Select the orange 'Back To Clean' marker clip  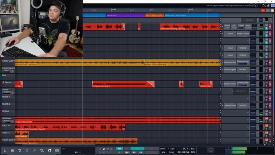(155, 15)
